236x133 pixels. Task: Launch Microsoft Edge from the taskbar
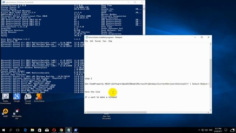coord(25,130)
